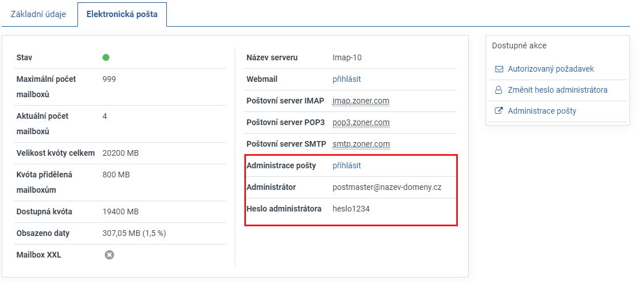Click the envelope icon beside Autorizovaný požadavek
The height and width of the screenshot is (282, 639).
pyautogui.click(x=499, y=69)
